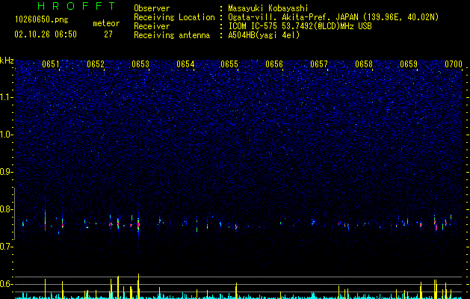Screen dimensions: 470x299
Task: Click the Observer label
Action: point(152,8)
